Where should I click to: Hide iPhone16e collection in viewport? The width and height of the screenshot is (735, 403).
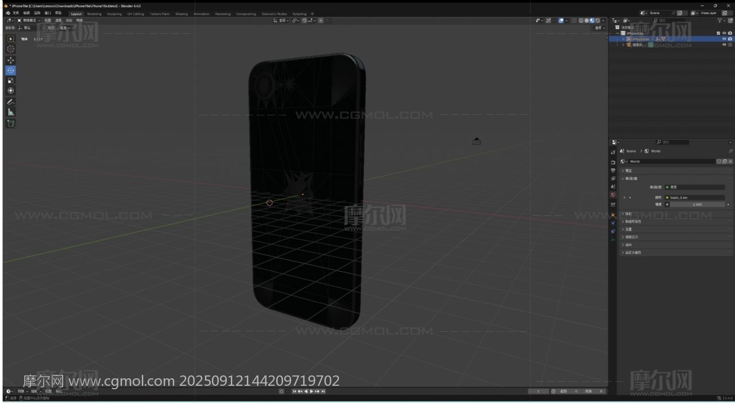coord(724,33)
